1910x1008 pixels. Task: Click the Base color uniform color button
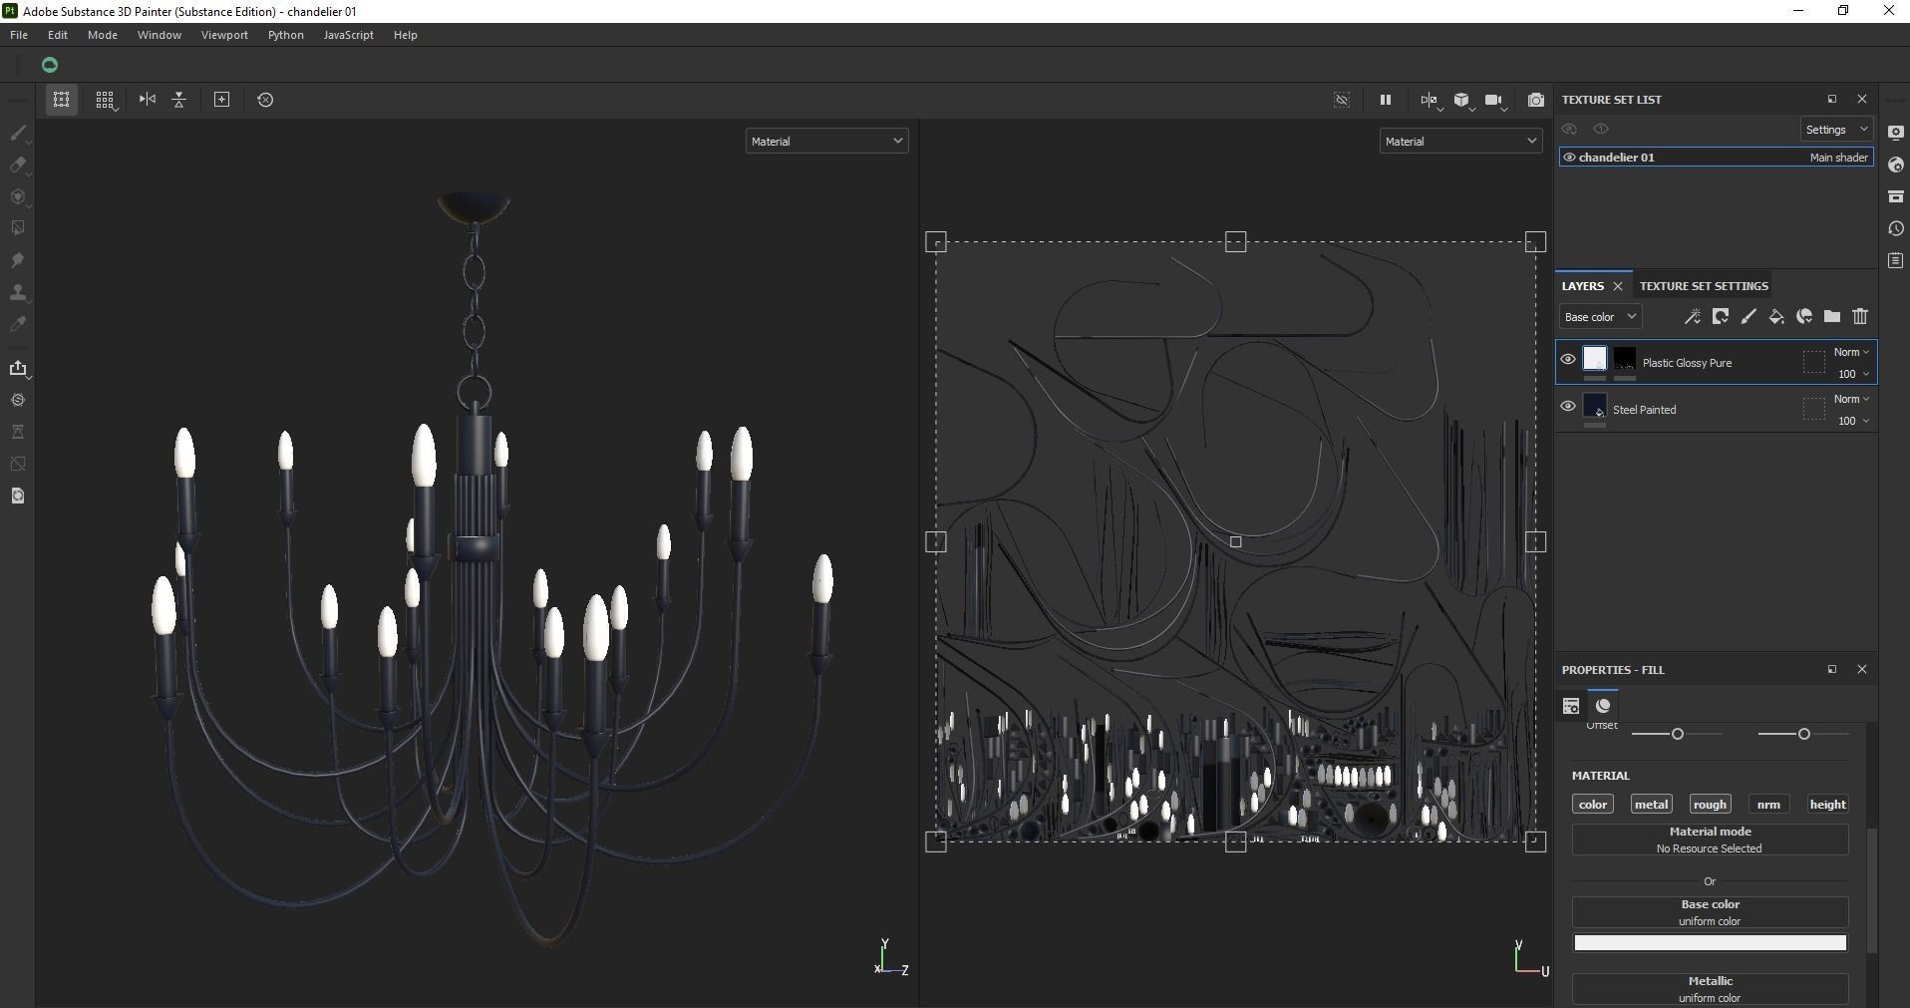point(1710,912)
